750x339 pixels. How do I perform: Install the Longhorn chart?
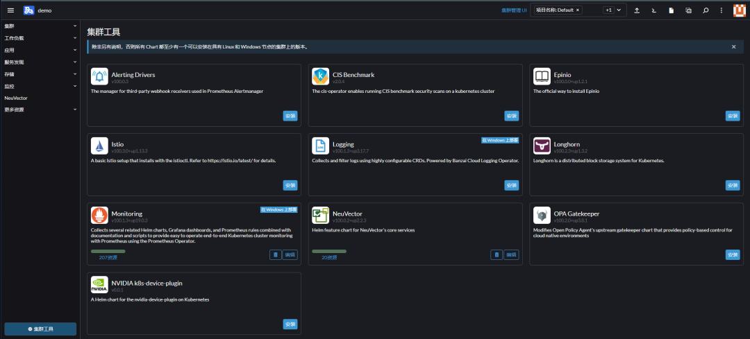733,185
